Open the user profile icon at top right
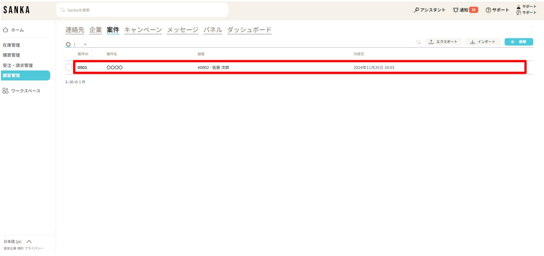This screenshot has height=256, width=544. (518, 7)
